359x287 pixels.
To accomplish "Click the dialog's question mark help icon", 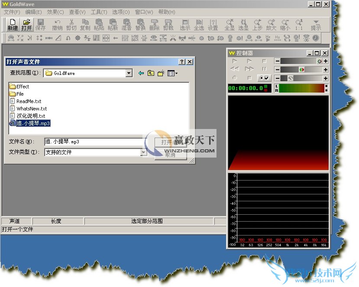I will 182,62.
